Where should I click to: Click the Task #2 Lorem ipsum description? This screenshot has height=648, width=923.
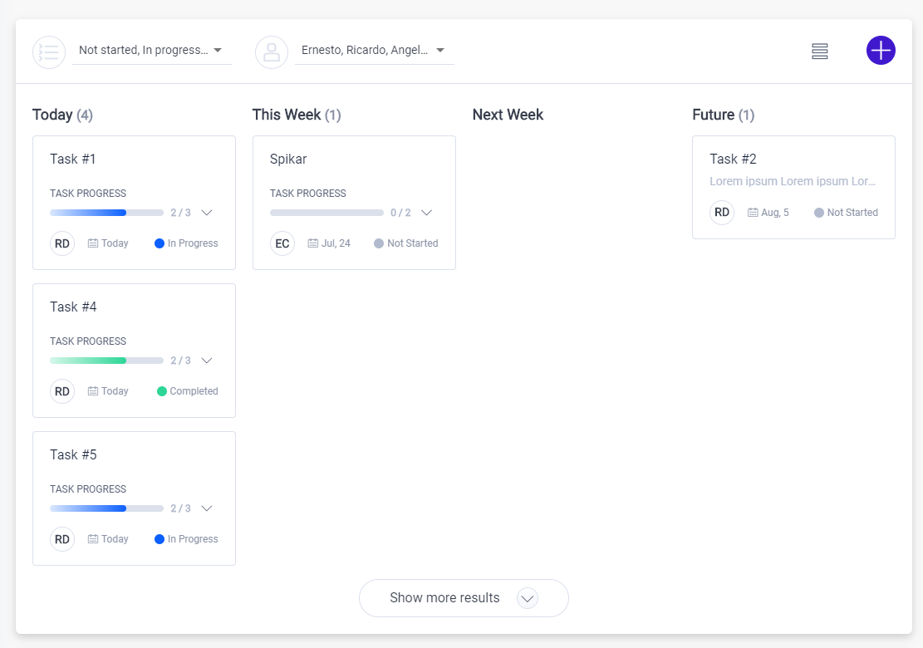793,181
